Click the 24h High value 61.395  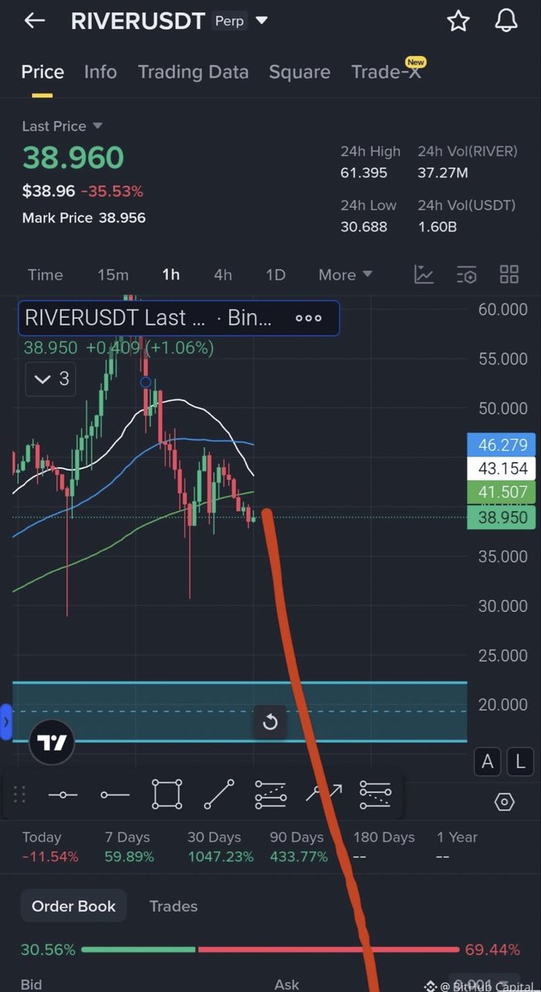pyautogui.click(x=364, y=173)
